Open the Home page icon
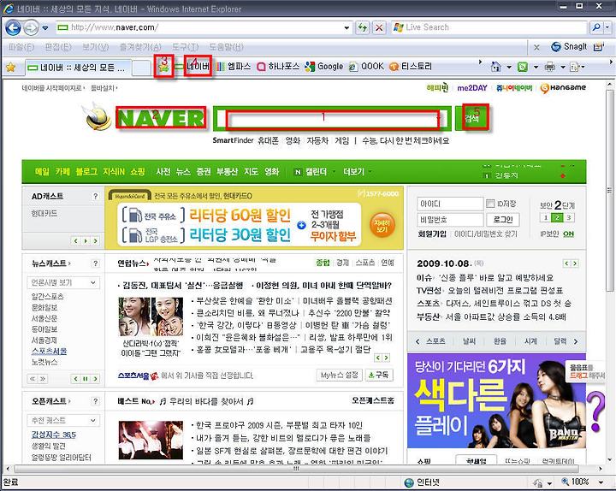The width and height of the screenshot is (616, 491). [496, 68]
